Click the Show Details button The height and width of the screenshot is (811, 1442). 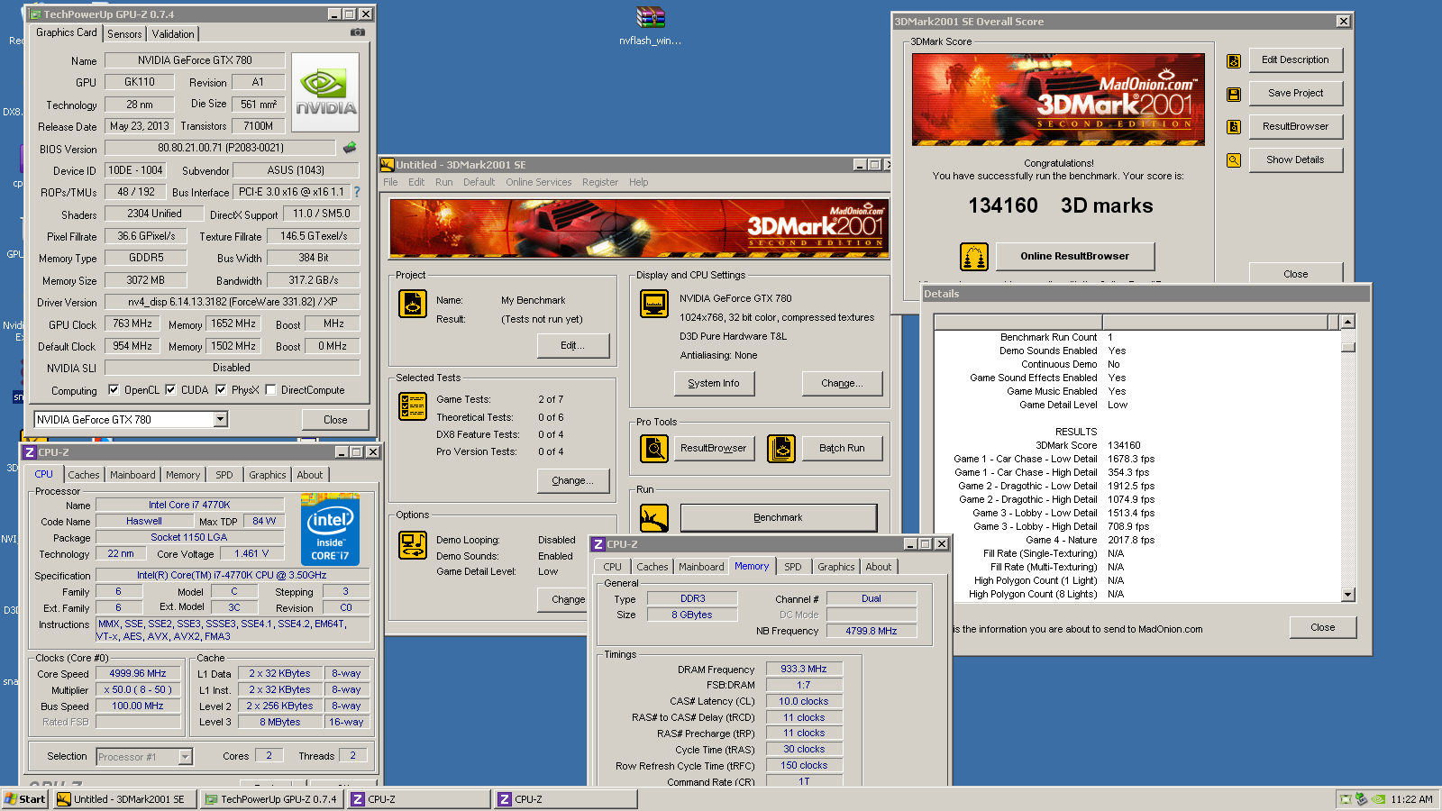point(1296,160)
